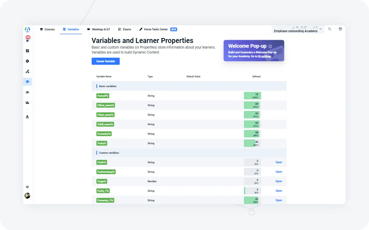Switch to the Courses tab
Viewport: 369px width, 230px height.
coord(47,29)
